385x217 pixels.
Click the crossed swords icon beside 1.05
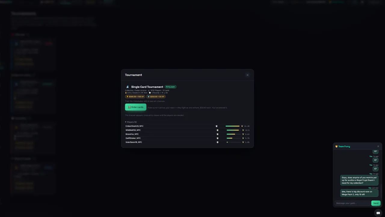243,142
